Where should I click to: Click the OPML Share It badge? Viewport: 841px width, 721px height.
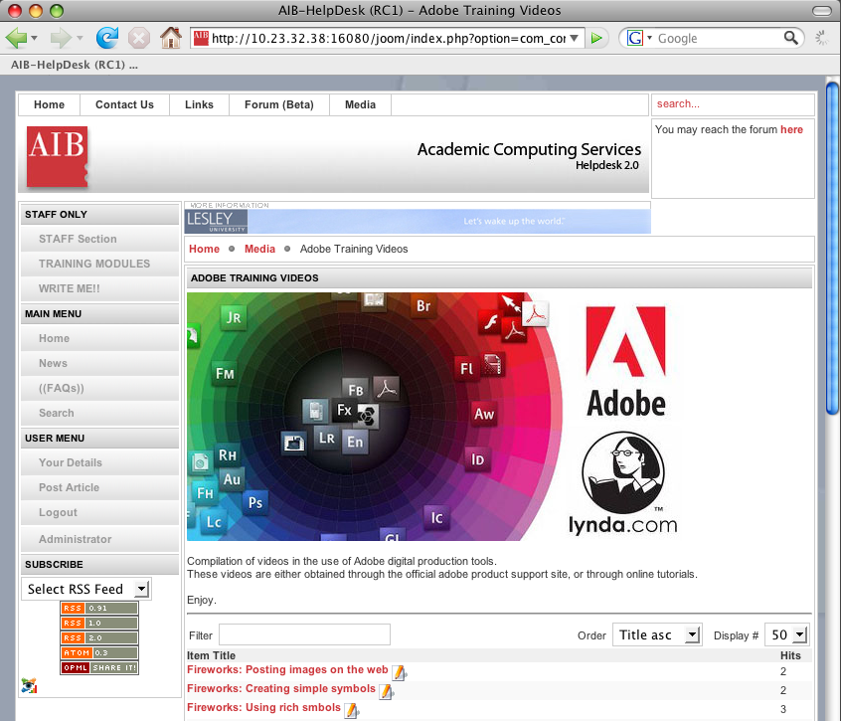click(x=98, y=667)
